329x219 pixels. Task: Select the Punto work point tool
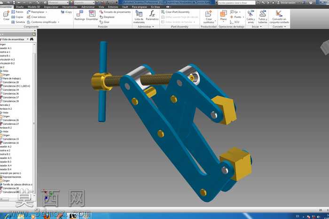235,17
